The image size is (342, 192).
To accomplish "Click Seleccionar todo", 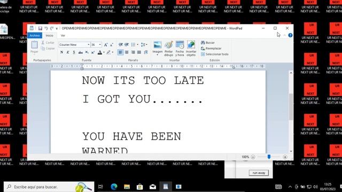I will (215, 54).
